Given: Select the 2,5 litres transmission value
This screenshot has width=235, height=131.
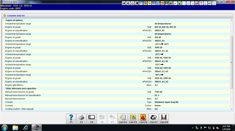Looking at the screenshot, I should click(x=156, y=99).
